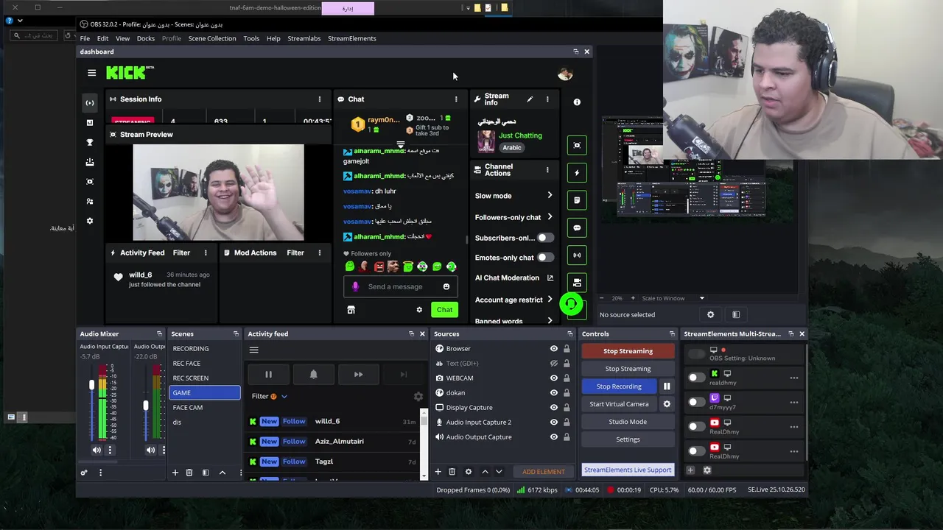Hide the Audio Output Capture source
Viewport: 943px width, 530px height.
pyautogui.click(x=554, y=437)
